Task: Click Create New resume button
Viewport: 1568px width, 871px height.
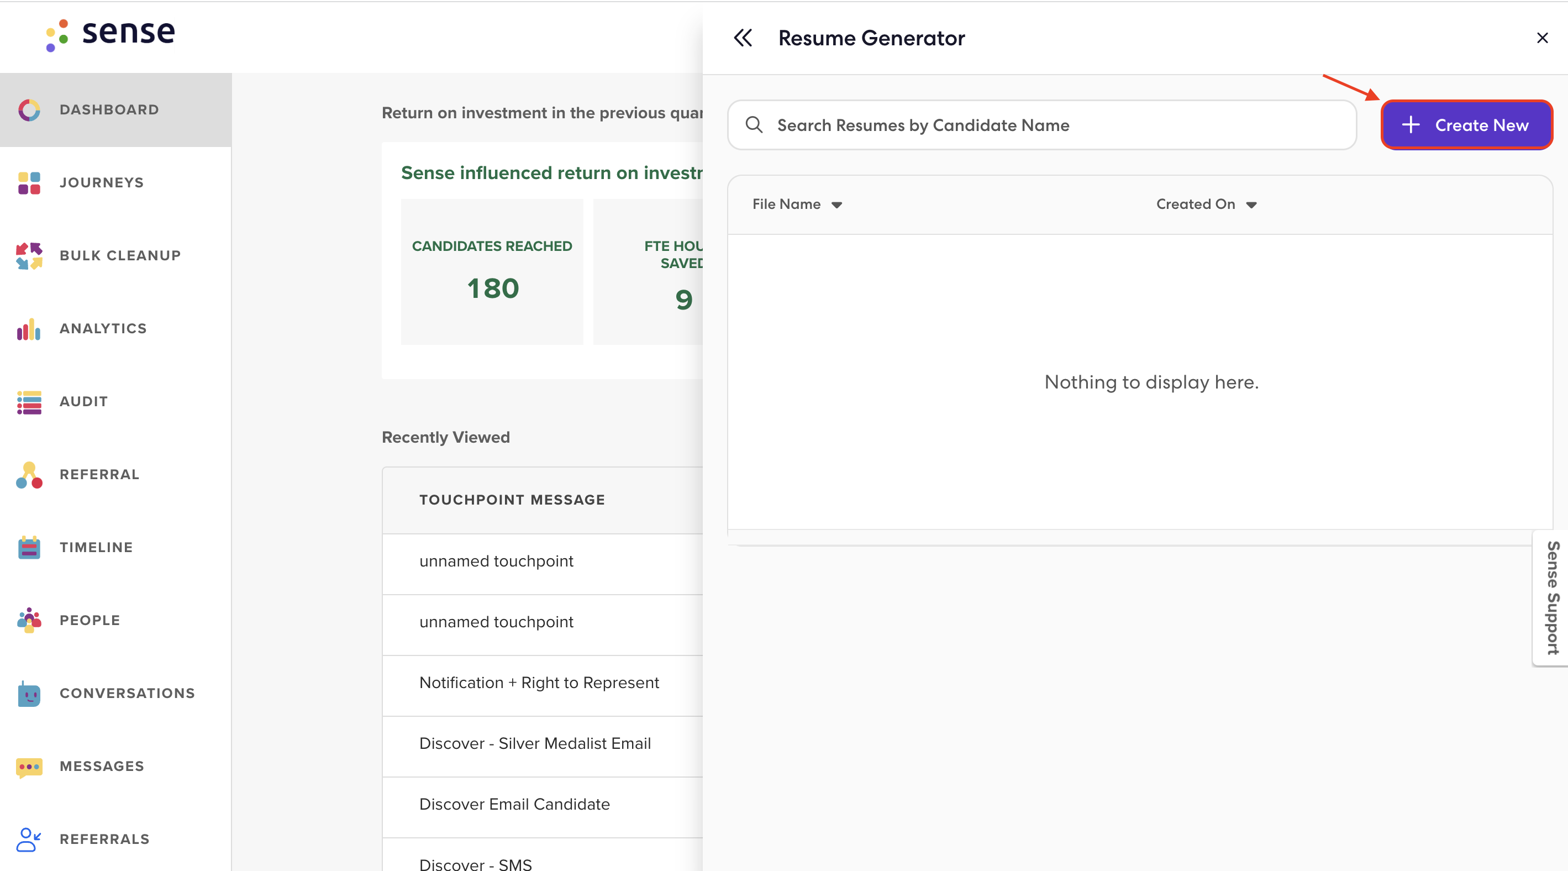Action: [x=1464, y=124]
